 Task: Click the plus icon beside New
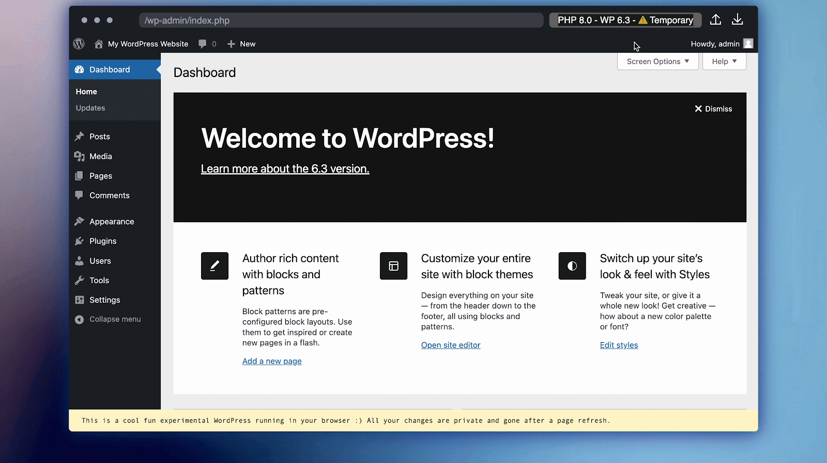point(231,44)
